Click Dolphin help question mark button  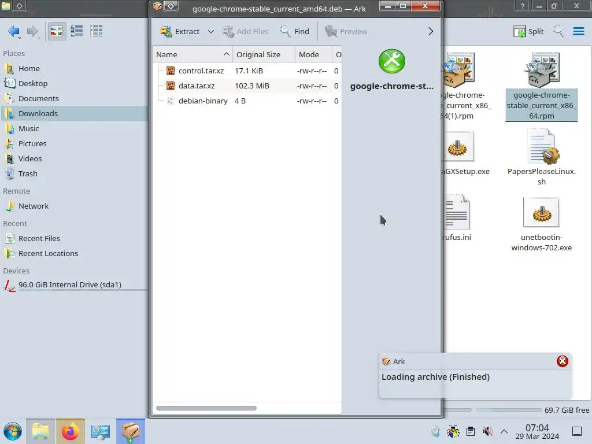[523, 6]
